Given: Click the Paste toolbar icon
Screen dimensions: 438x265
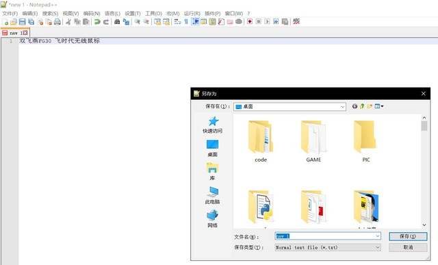Looking at the screenshot, I should pyautogui.click(x=86, y=22).
